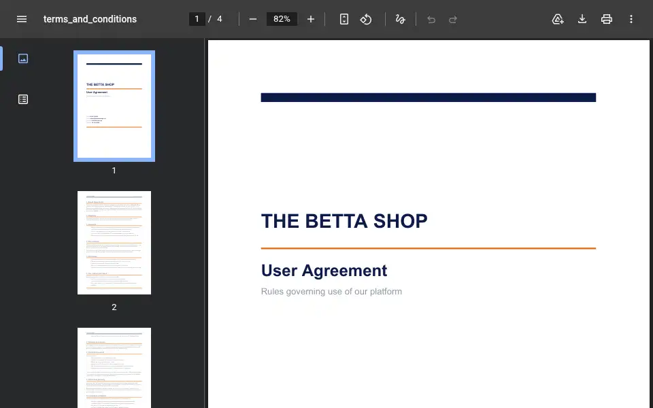Click the terms_and_conditions file title
The width and height of the screenshot is (653, 408).
(x=90, y=19)
